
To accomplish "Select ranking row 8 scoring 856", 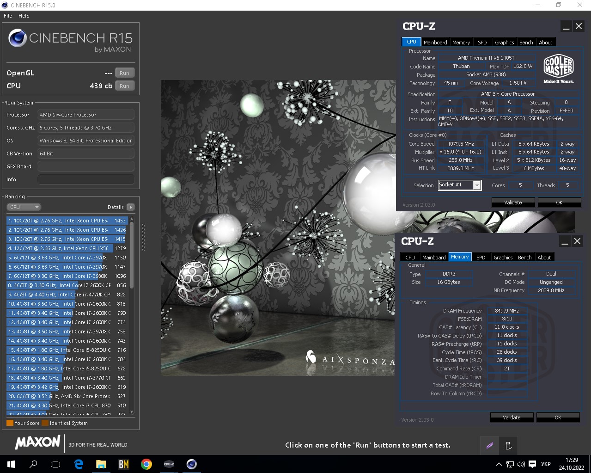I will pos(67,285).
